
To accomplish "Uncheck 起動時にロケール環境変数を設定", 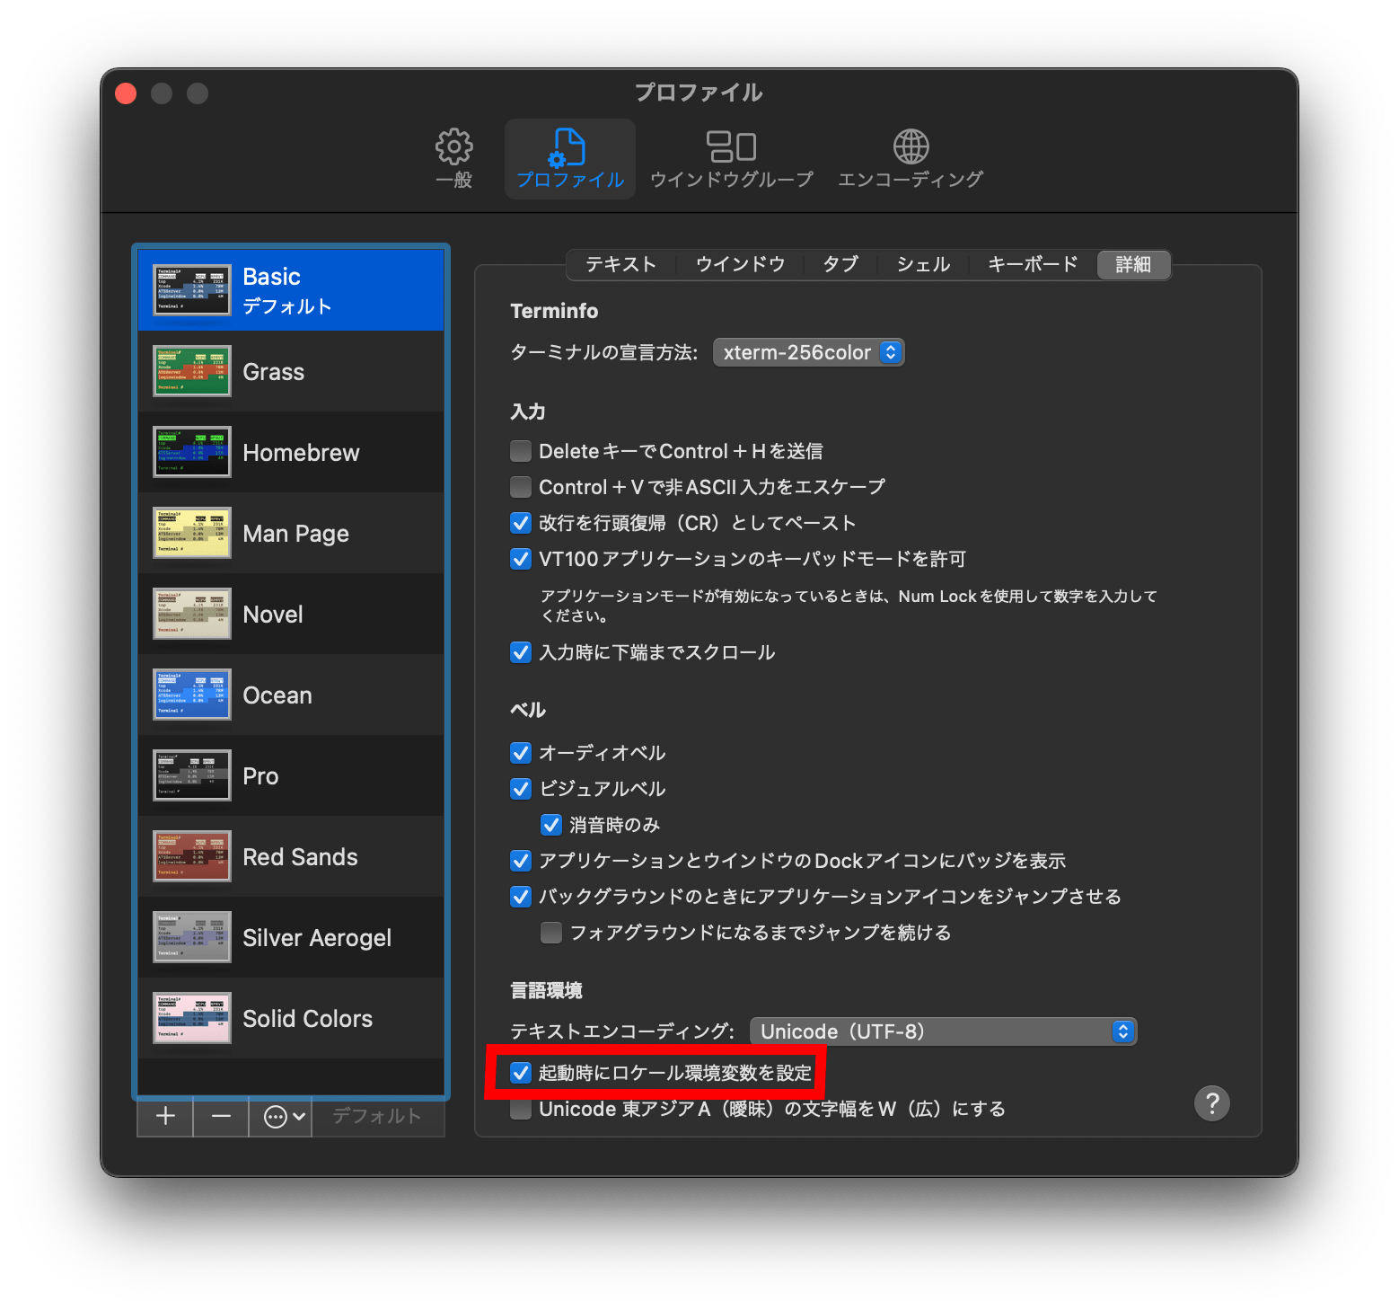I will click(x=521, y=1072).
